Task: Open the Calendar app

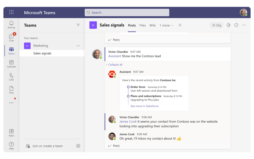Action: point(11,64)
